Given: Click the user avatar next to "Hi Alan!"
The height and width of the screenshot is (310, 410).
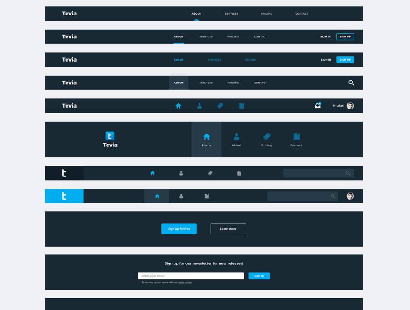Looking at the screenshot, I should click(350, 106).
